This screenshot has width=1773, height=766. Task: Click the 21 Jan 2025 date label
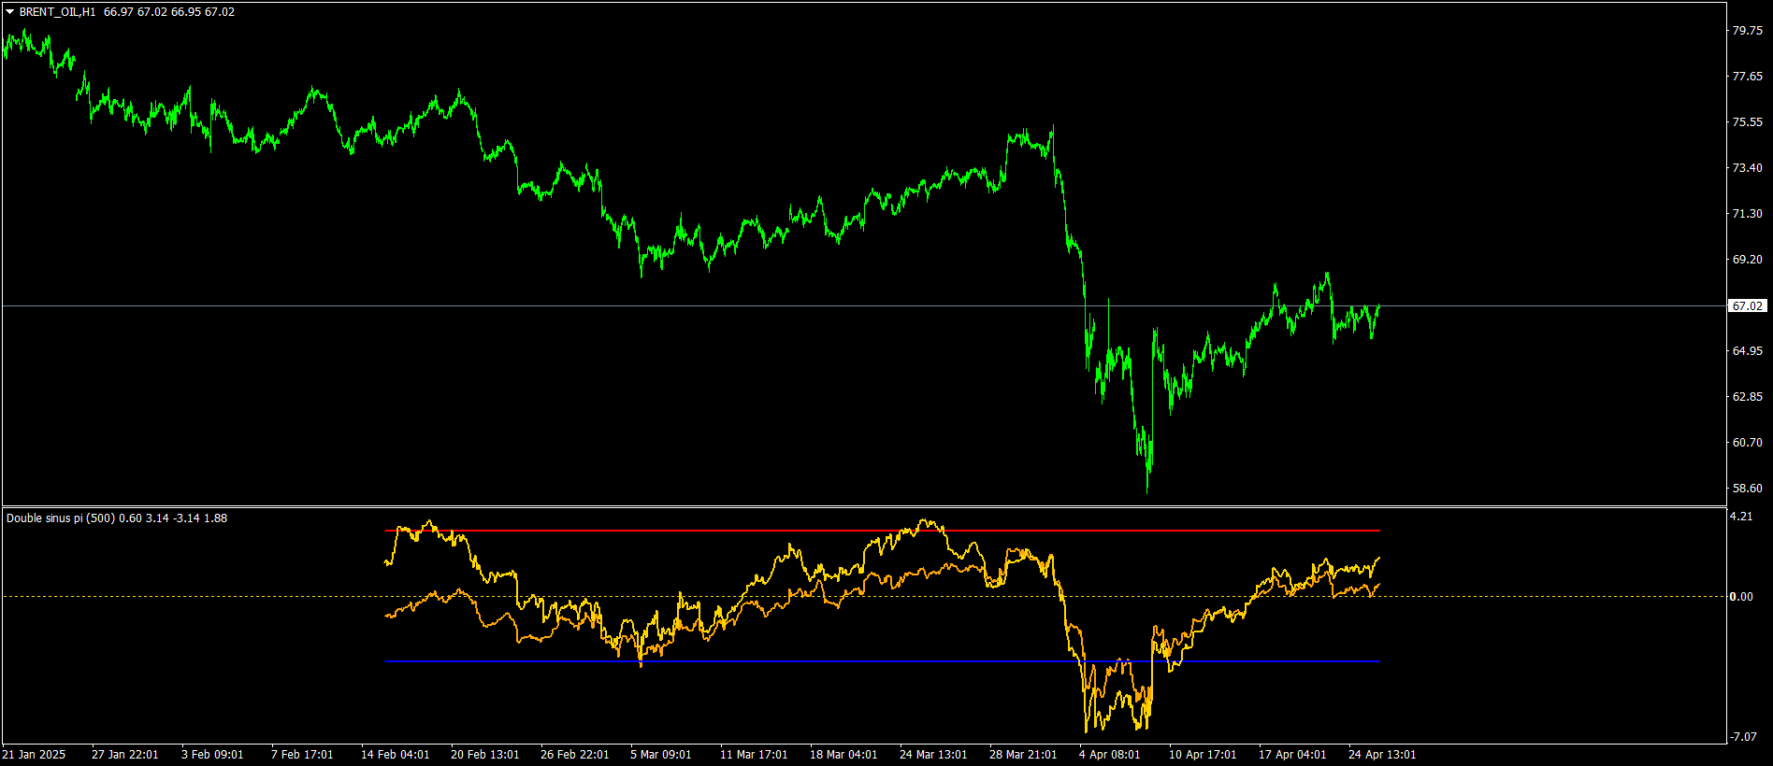[34, 755]
